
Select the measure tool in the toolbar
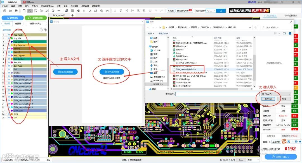[59, 11]
